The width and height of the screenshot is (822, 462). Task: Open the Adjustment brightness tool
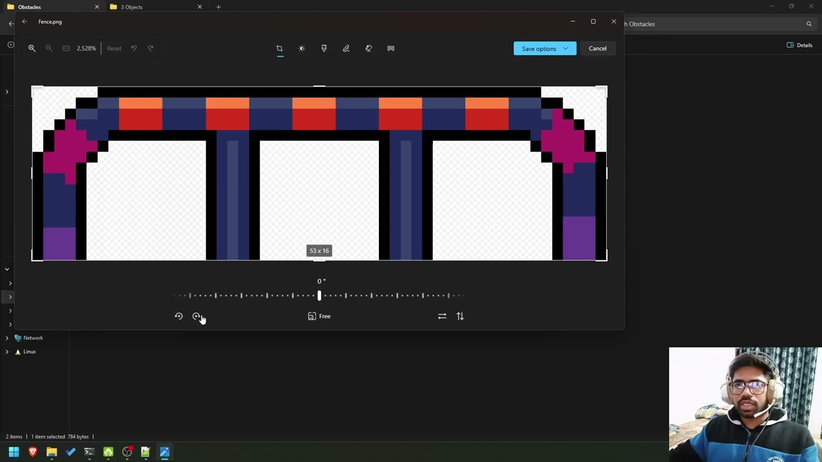[x=302, y=48]
